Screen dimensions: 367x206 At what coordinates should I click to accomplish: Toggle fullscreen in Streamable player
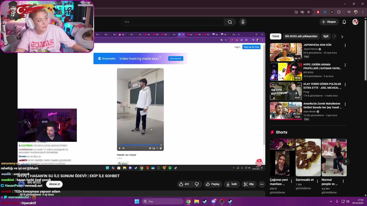tap(157, 148)
